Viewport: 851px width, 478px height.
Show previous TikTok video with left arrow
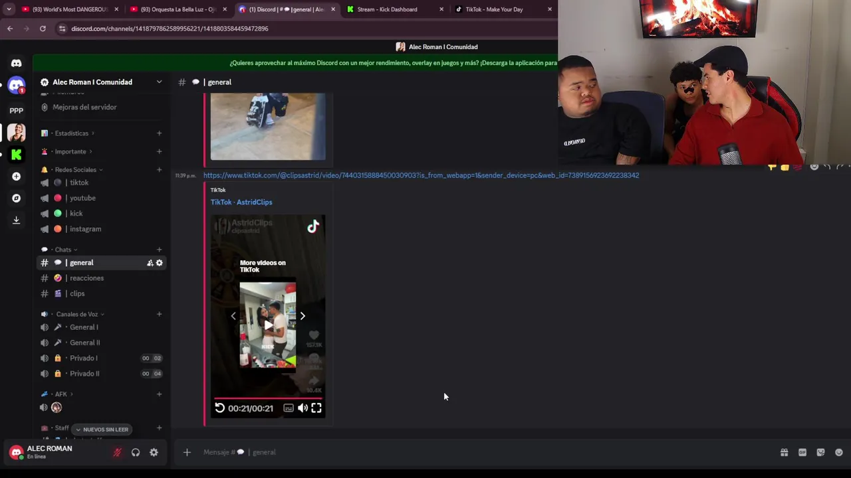pyautogui.click(x=233, y=316)
